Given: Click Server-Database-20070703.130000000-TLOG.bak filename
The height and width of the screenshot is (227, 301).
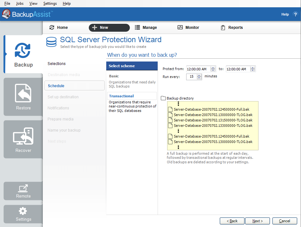Looking at the screenshot, I should coord(213,142).
